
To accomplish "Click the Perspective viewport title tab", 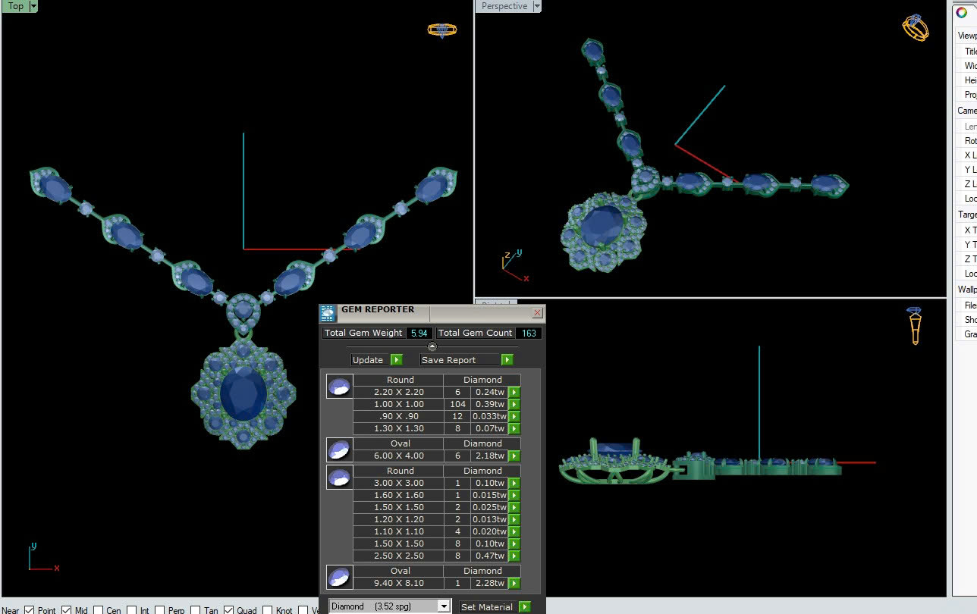I will coord(504,6).
